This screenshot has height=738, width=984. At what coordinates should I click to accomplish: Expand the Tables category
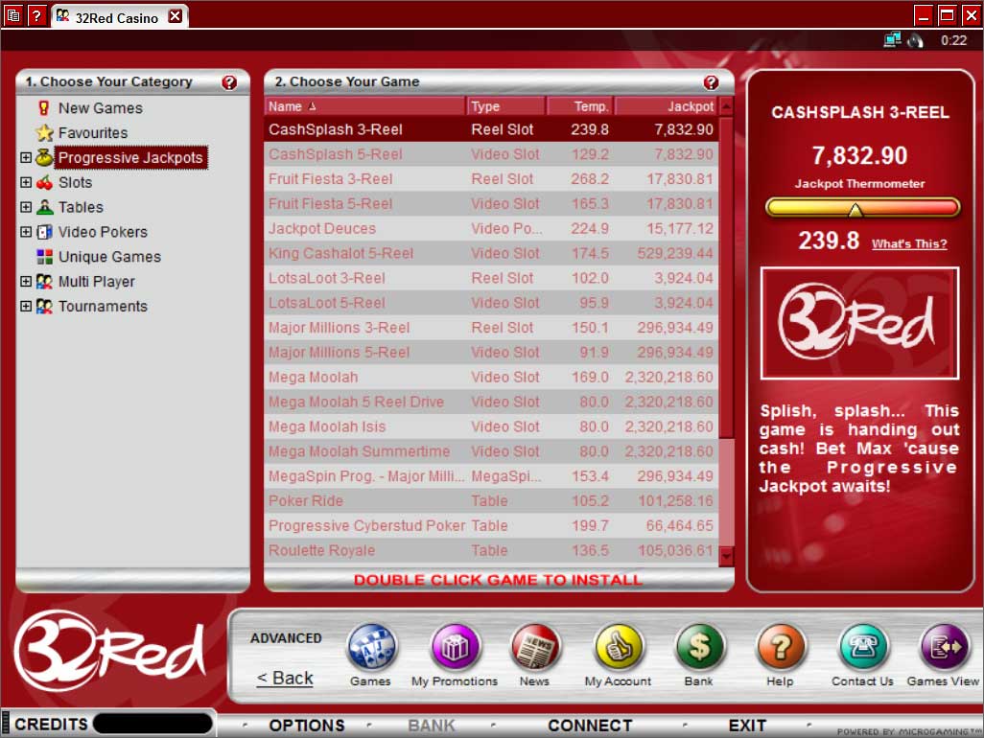[x=26, y=207]
